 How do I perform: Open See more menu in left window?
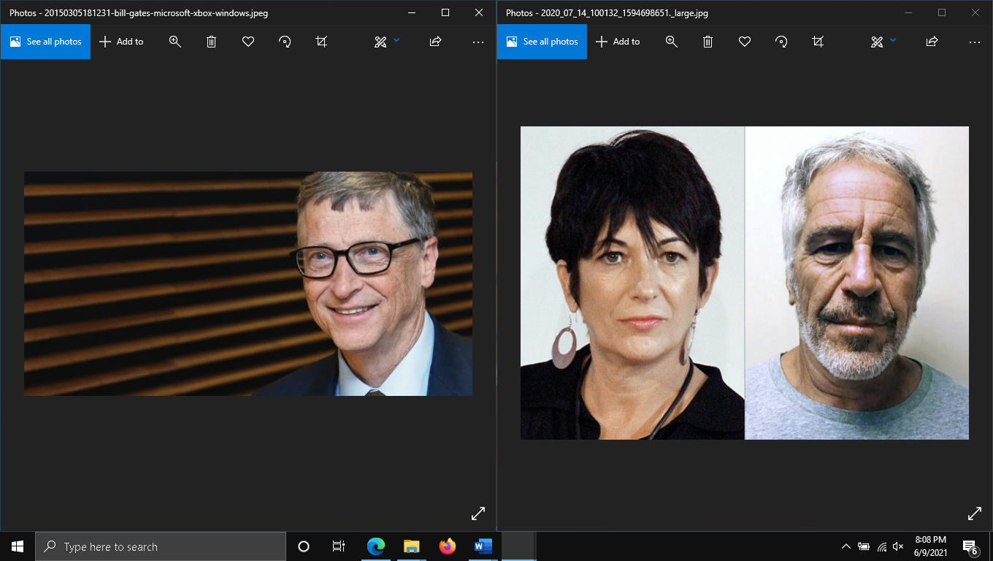tap(478, 42)
